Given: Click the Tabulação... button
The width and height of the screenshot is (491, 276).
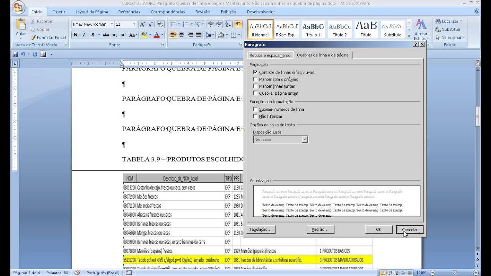Looking at the screenshot, I should tap(260, 230).
